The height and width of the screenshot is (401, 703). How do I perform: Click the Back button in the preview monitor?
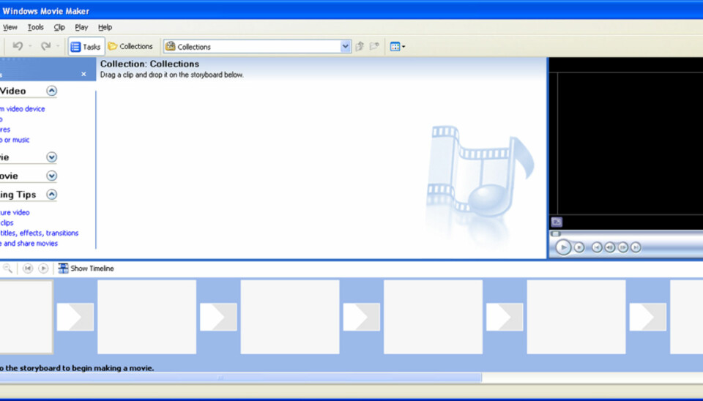pyautogui.click(x=597, y=247)
